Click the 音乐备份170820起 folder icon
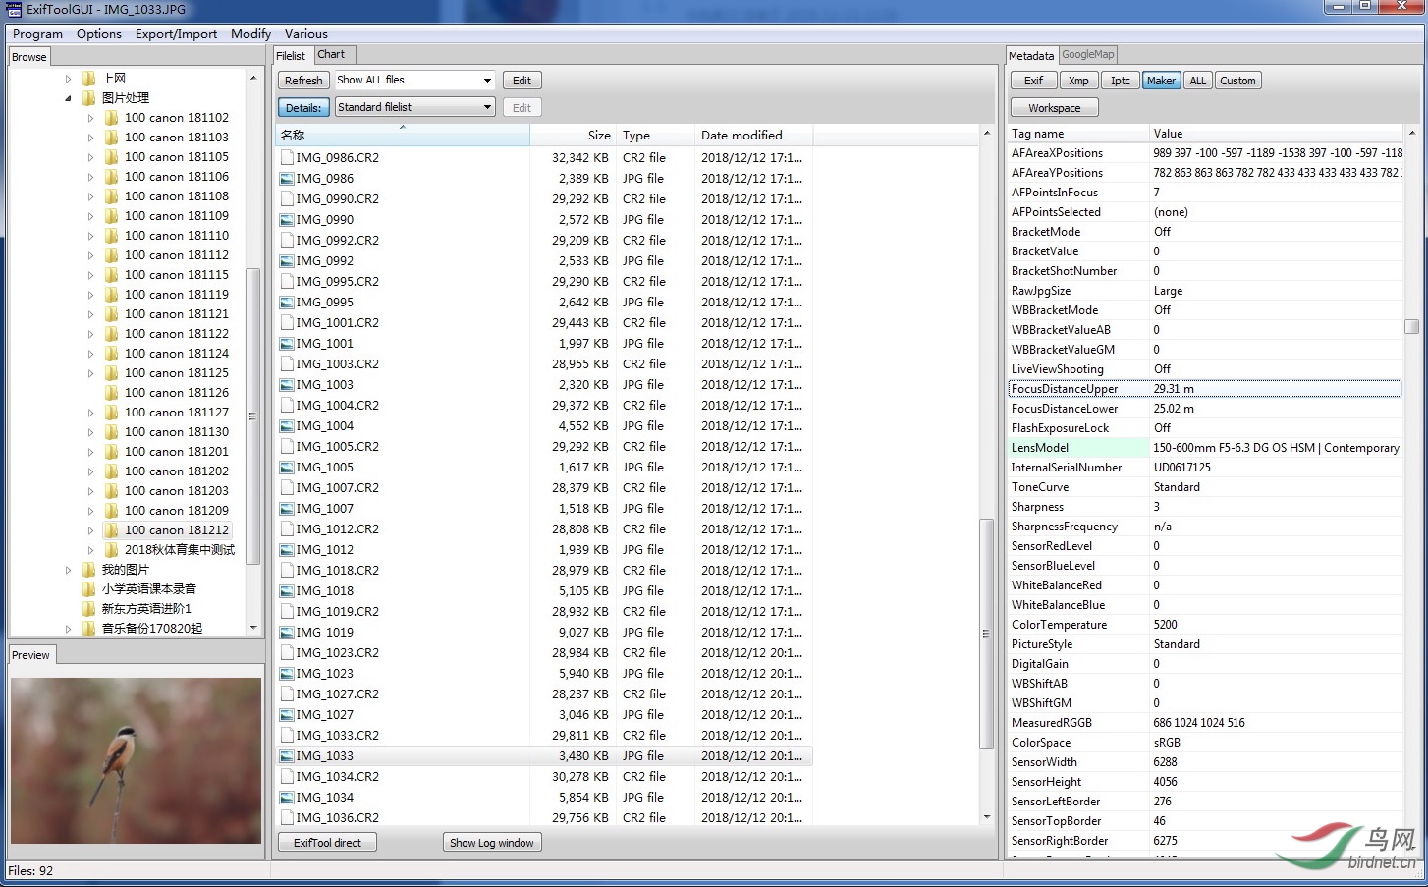The height and width of the screenshot is (887, 1428). pyautogui.click(x=88, y=629)
